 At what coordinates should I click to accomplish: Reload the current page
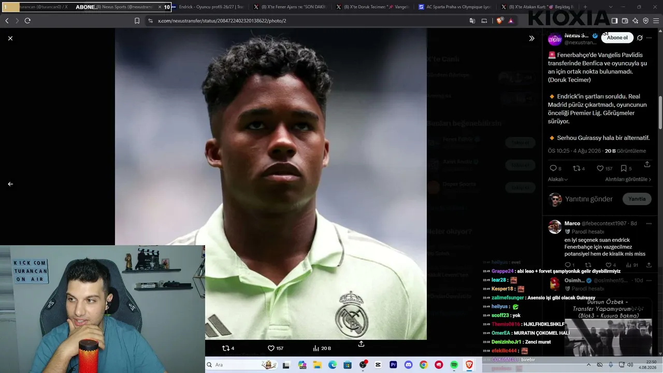(x=27, y=21)
